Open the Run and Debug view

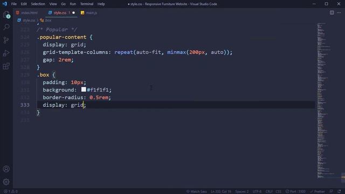pos(6,53)
